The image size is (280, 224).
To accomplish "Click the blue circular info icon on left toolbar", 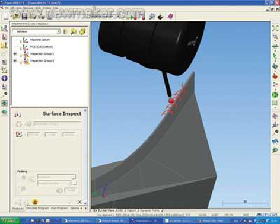I will pyautogui.click(x=4, y=78).
